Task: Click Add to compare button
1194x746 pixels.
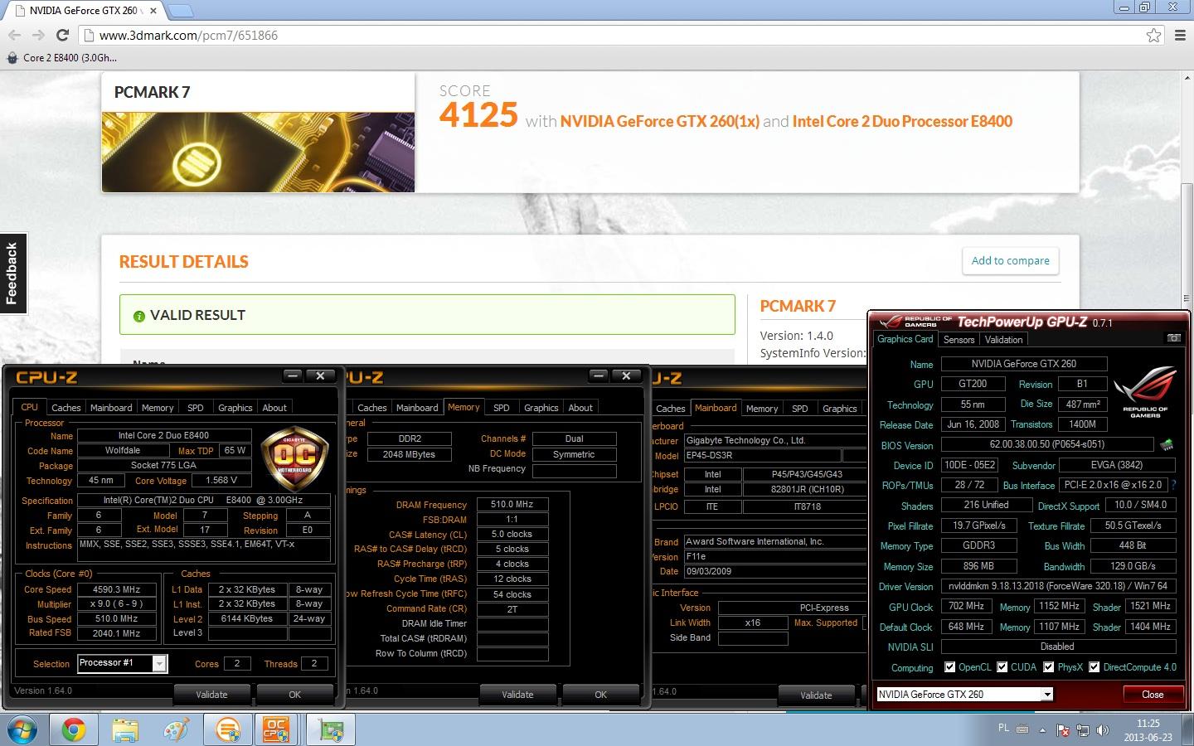Action: pyautogui.click(x=1010, y=260)
